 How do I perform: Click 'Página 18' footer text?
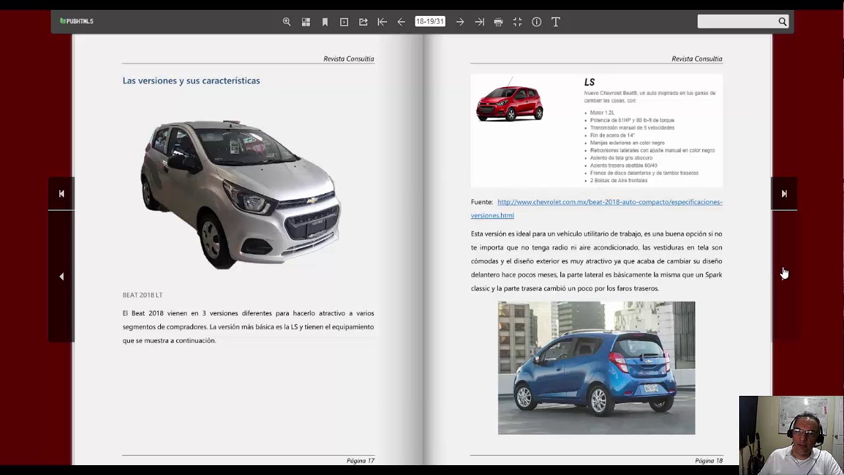click(x=709, y=460)
